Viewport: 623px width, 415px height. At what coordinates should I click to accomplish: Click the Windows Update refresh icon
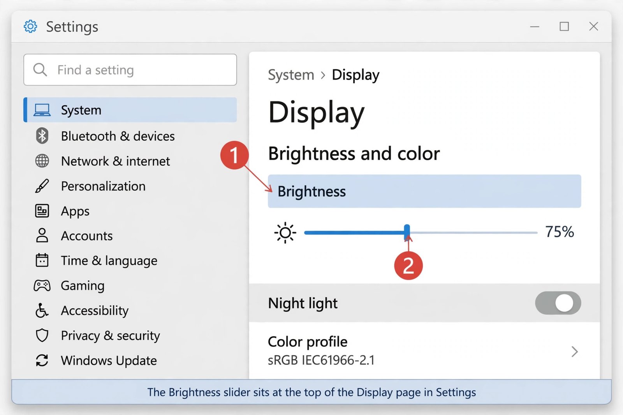tap(42, 360)
